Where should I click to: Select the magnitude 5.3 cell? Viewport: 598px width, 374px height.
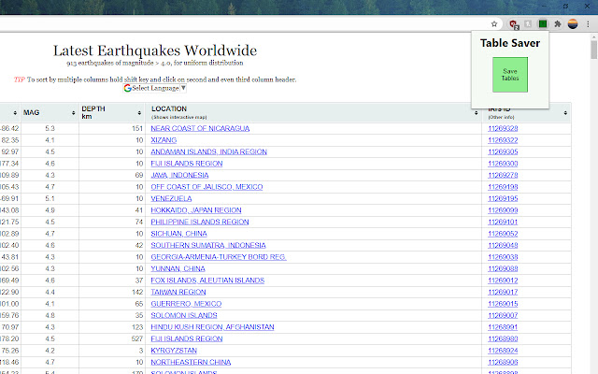pyautogui.click(x=50, y=129)
